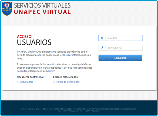
Task: Click the UNAPEC shield logo
Action: [x=7, y=9]
